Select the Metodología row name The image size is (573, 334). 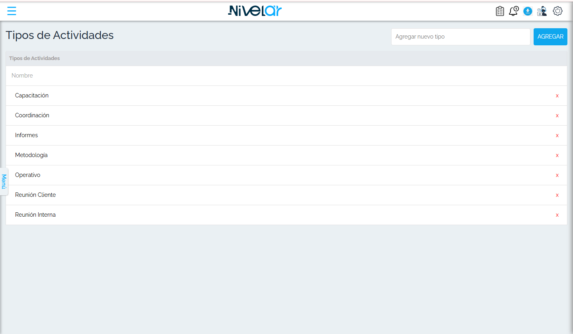tap(31, 155)
